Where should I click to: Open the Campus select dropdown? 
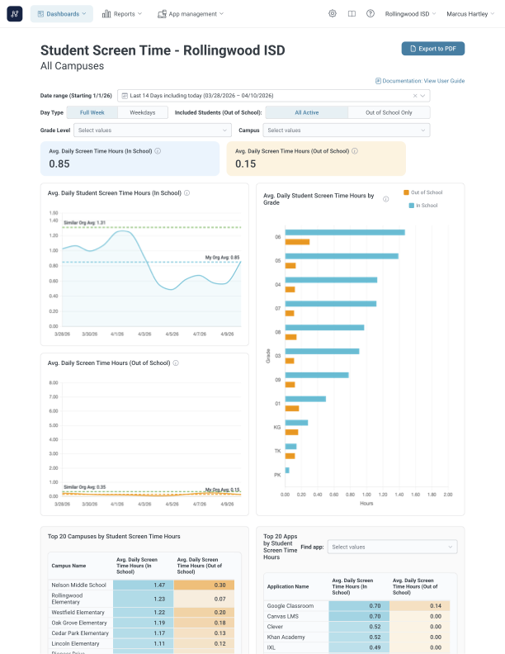tap(346, 130)
